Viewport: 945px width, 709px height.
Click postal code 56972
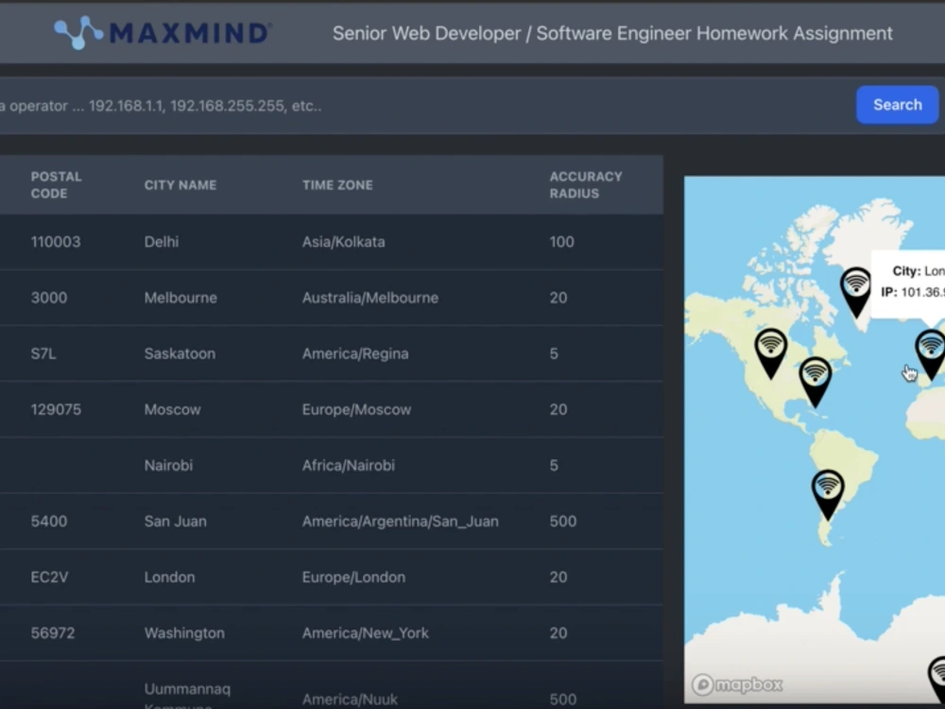[53, 633]
